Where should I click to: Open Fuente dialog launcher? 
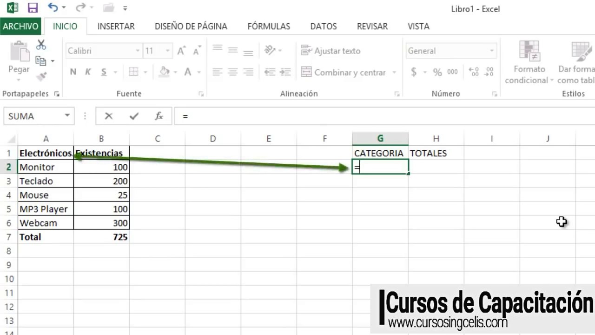tap(201, 94)
